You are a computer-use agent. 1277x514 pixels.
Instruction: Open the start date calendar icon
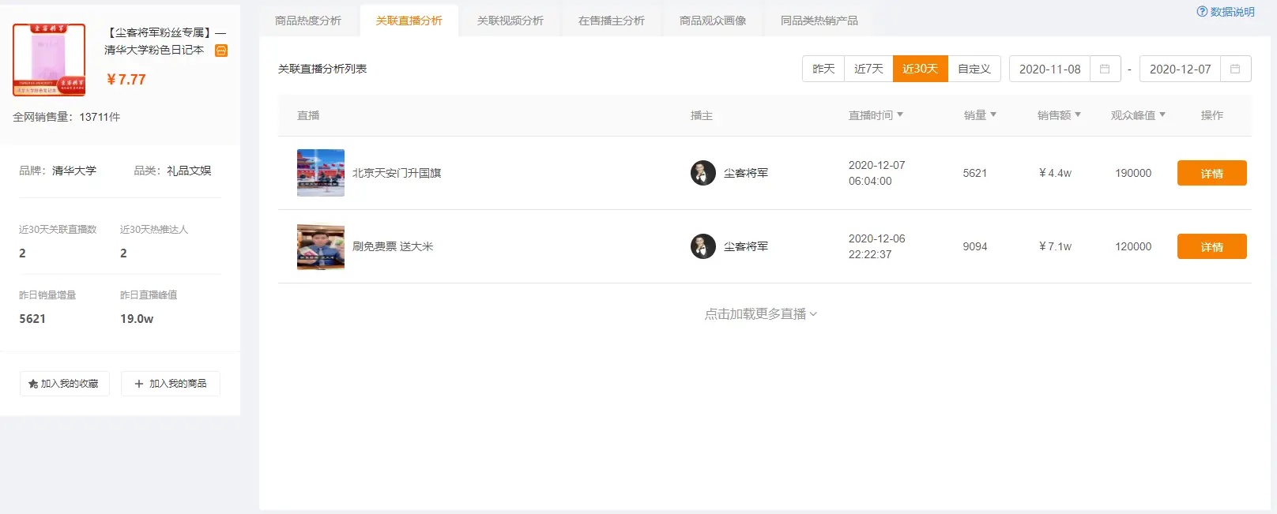(x=1105, y=69)
